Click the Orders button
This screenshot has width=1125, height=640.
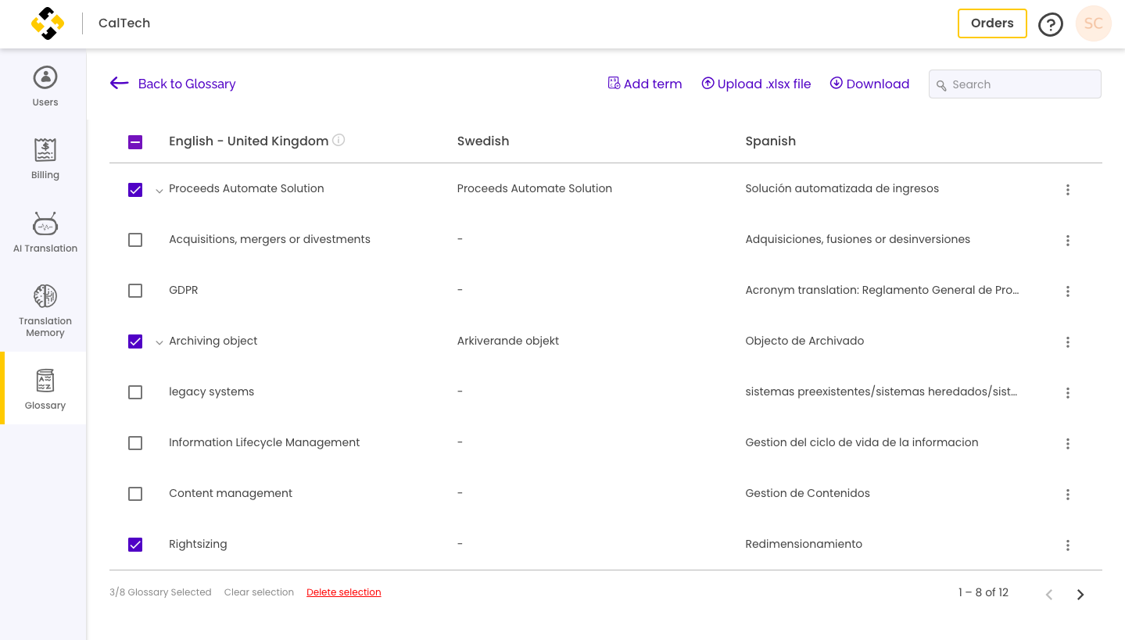(992, 23)
